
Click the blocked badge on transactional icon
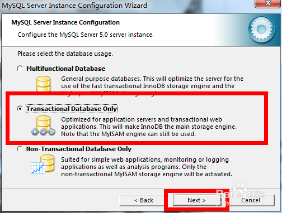[52, 132]
